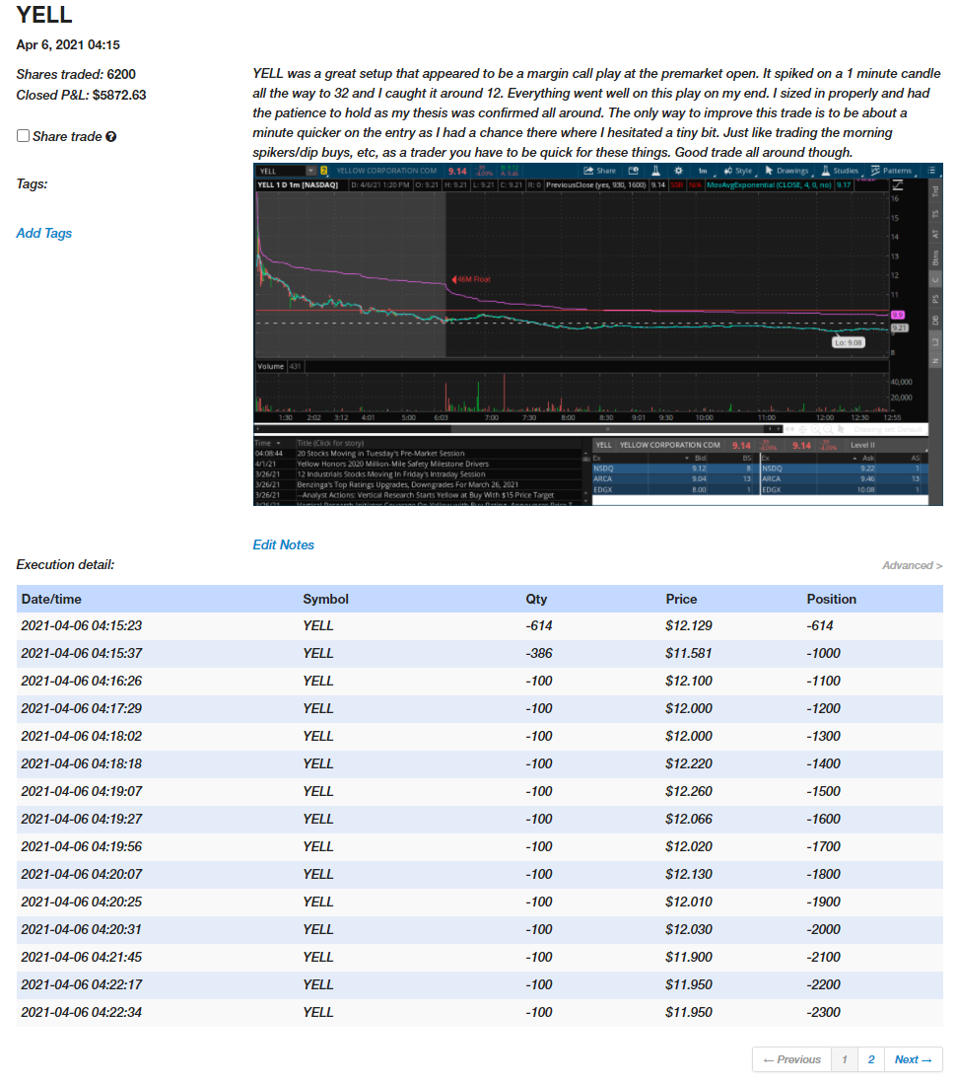Select the 04:17:29 execution time cell
Viewport: 957px width, 1085px height.
(82, 708)
